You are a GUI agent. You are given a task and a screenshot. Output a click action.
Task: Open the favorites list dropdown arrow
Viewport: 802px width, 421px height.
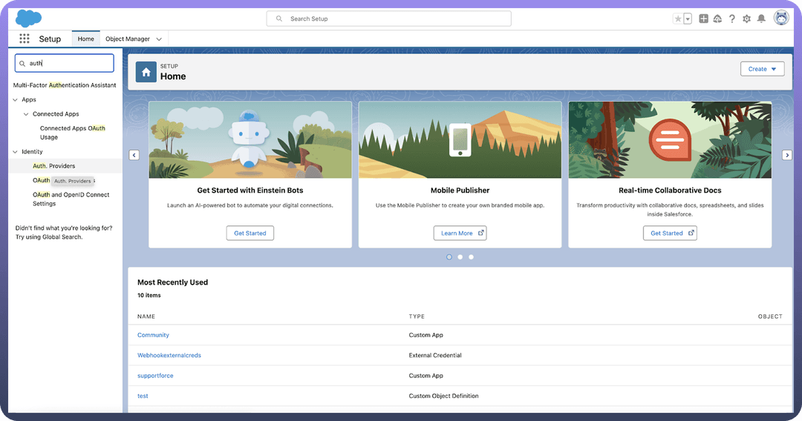pyautogui.click(x=688, y=19)
